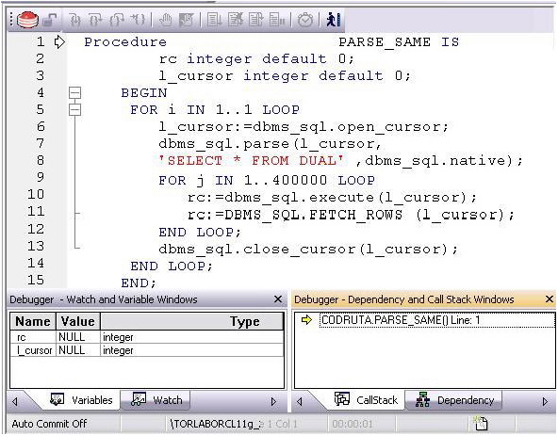Switch to the Watch tab

pos(156,400)
